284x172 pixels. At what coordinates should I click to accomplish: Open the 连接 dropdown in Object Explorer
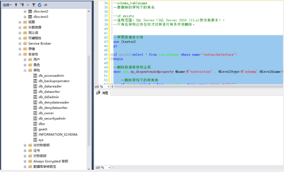[7, 5]
